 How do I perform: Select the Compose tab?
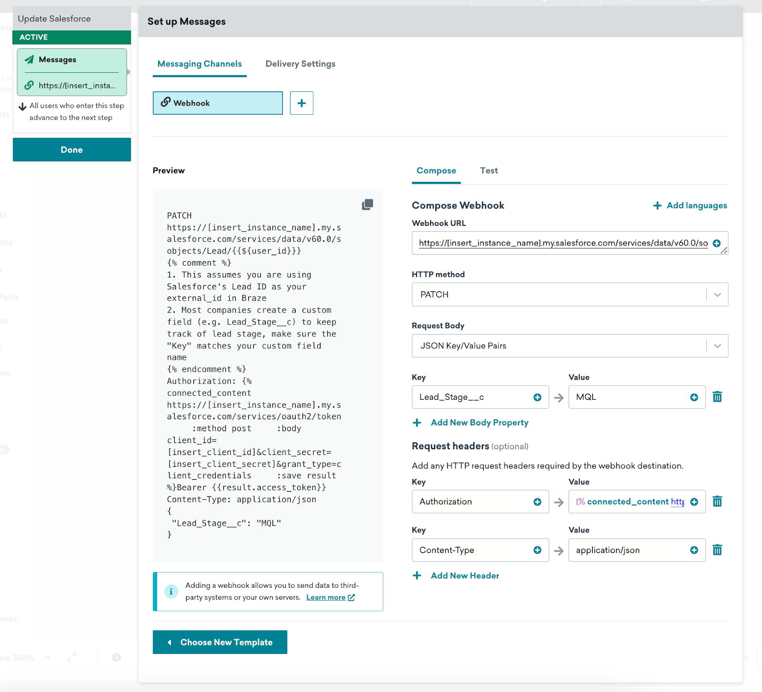(x=436, y=170)
